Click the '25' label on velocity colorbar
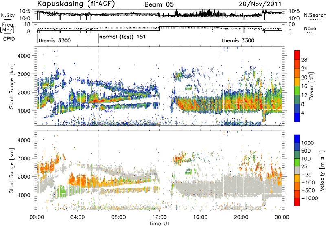The width and height of the screenshot is (326, 226). pos(304,166)
